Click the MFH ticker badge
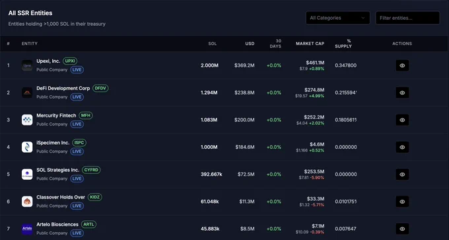This screenshot has height=240, width=449. tap(86, 116)
